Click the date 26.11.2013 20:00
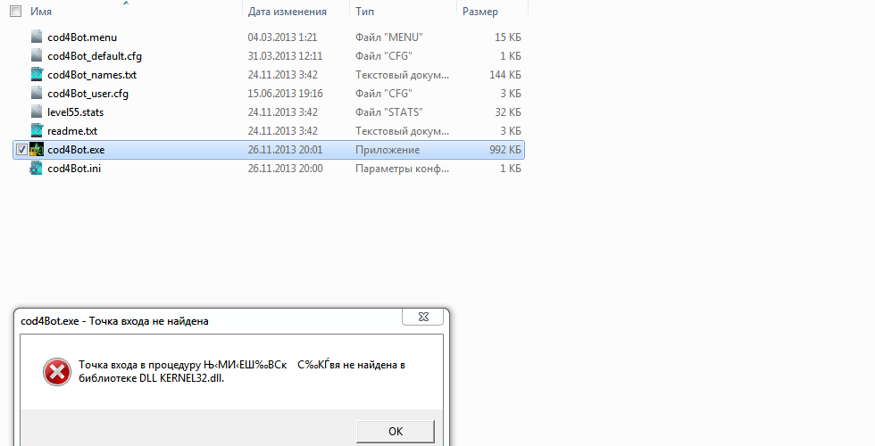This screenshot has height=446, width=875. [285, 169]
